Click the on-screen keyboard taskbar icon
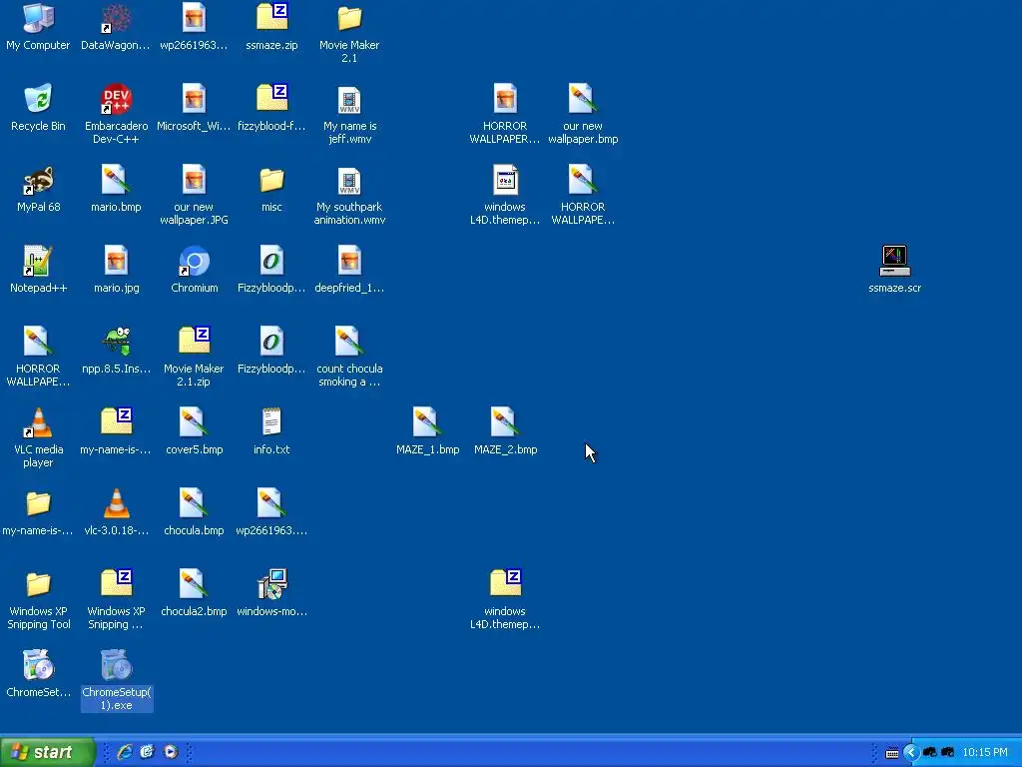This screenshot has width=1022, height=767. coord(892,753)
